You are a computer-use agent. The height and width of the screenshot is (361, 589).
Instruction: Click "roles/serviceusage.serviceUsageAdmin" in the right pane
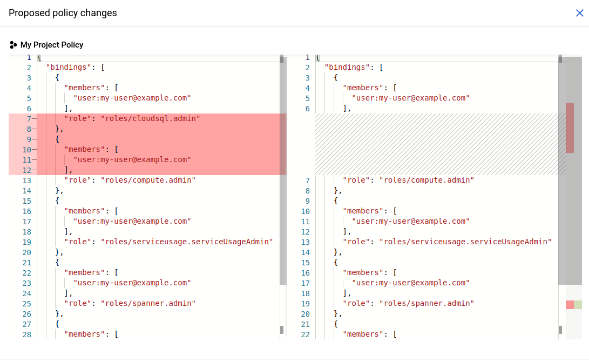pos(465,242)
